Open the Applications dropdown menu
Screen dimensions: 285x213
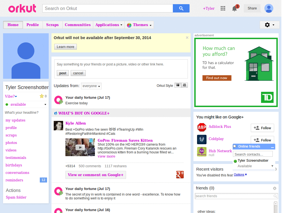coord(109,25)
